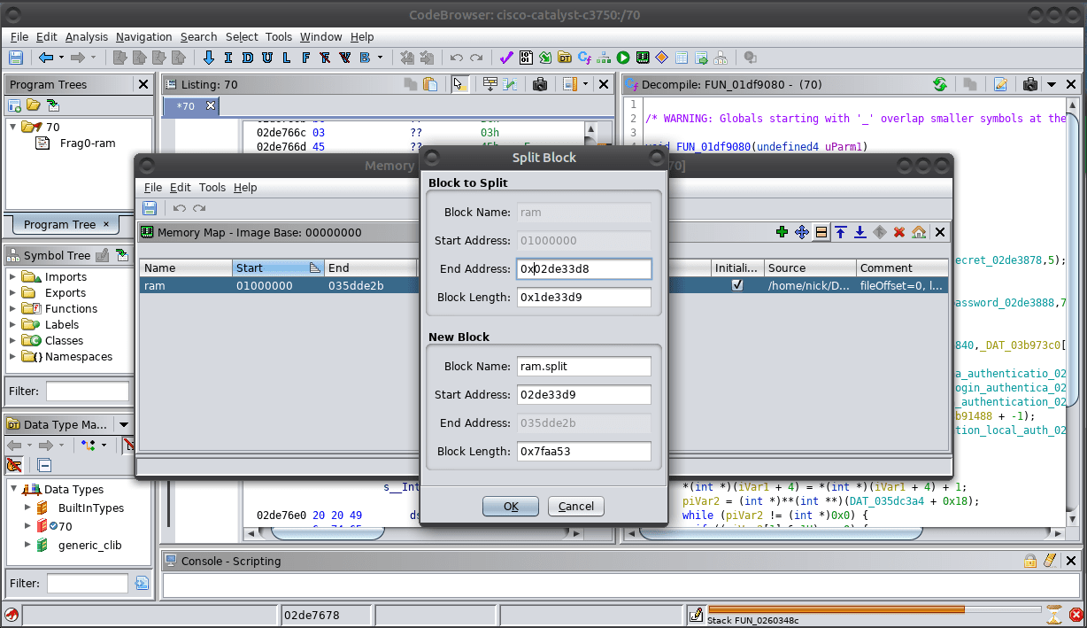1087x628 pixels.
Task: Open the bookmark-type dropdown next to B icon
Action: pyautogui.click(x=381, y=58)
